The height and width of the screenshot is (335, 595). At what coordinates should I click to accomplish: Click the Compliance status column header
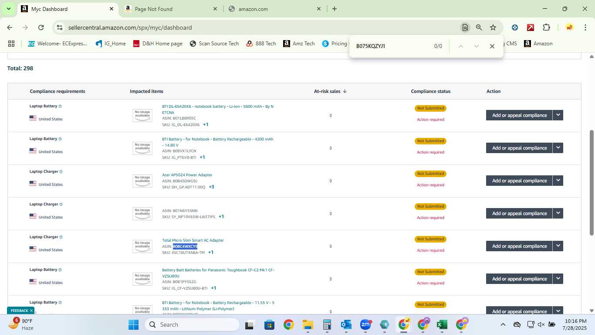click(431, 91)
